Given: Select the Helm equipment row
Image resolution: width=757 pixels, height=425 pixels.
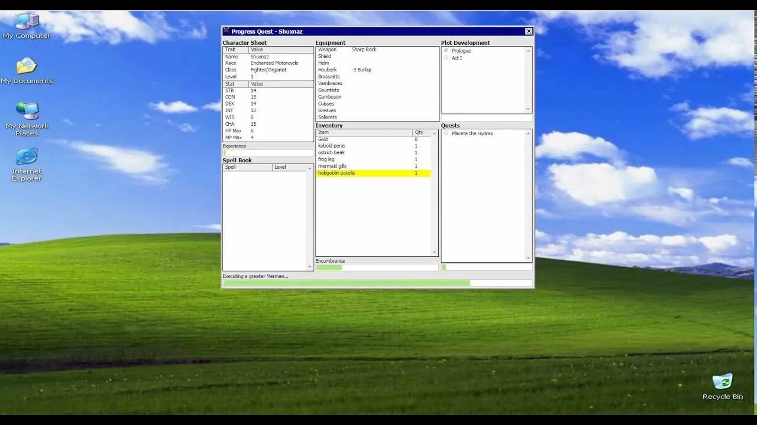Looking at the screenshot, I should click(x=377, y=63).
